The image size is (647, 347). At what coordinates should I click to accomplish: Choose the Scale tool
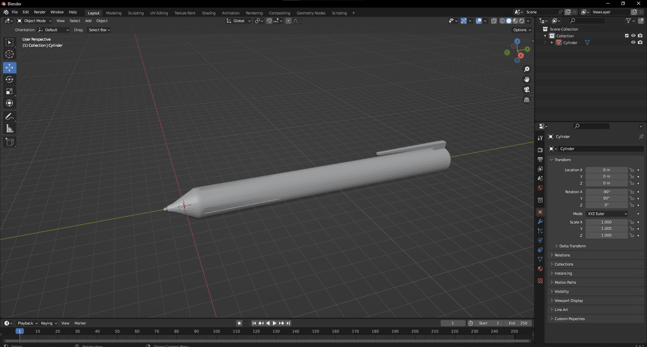(10, 91)
